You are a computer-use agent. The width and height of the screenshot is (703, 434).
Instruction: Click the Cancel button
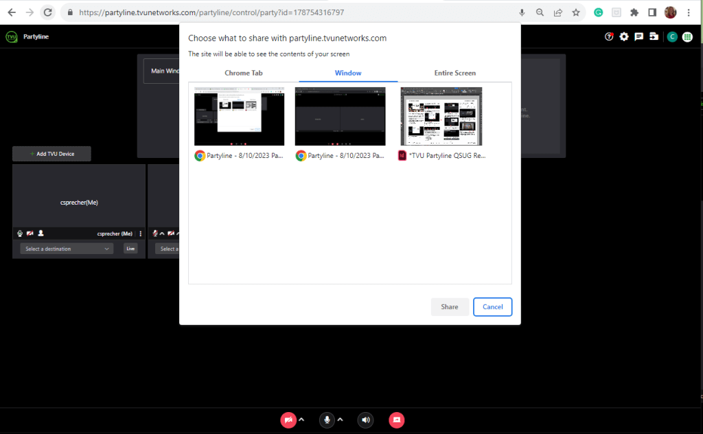pyautogui.click(x=492, y=307)
